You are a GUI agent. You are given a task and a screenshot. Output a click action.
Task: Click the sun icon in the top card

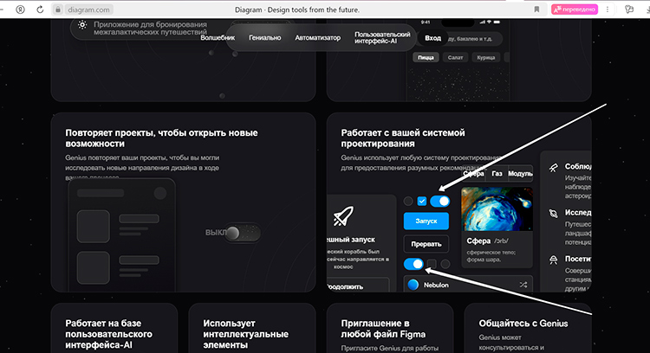point(81,25)
